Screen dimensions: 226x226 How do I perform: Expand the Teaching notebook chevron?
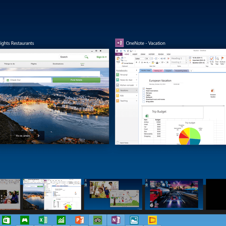click(x=136, y=101)
